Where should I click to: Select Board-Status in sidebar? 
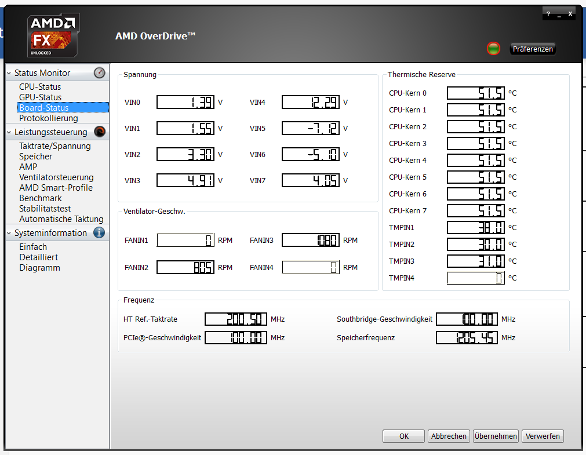63,107
